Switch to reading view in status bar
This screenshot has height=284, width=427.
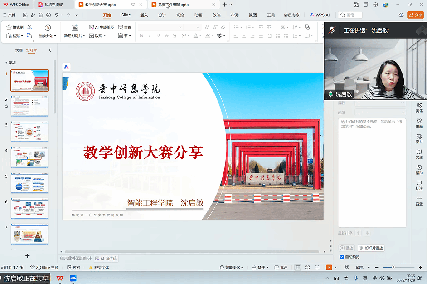(317, 268)
